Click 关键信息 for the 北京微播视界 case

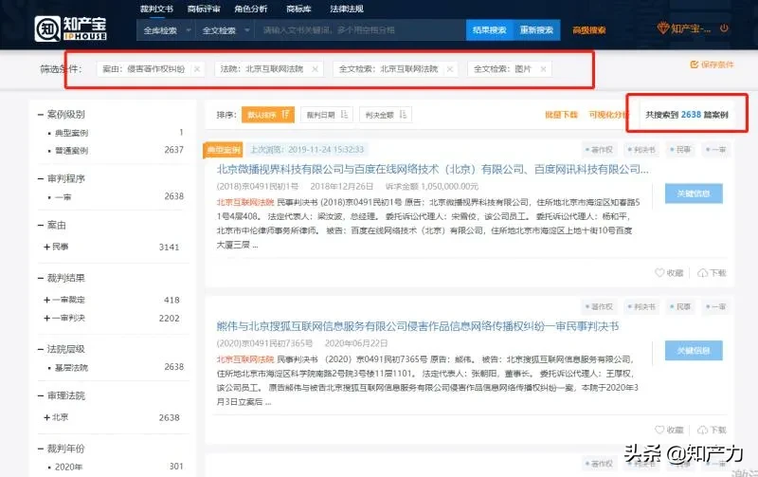coord(694,193)
